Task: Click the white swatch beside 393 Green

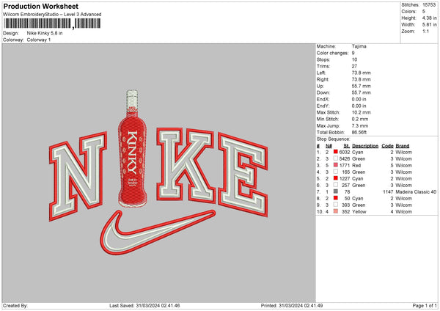Action: tap(336, 205)
